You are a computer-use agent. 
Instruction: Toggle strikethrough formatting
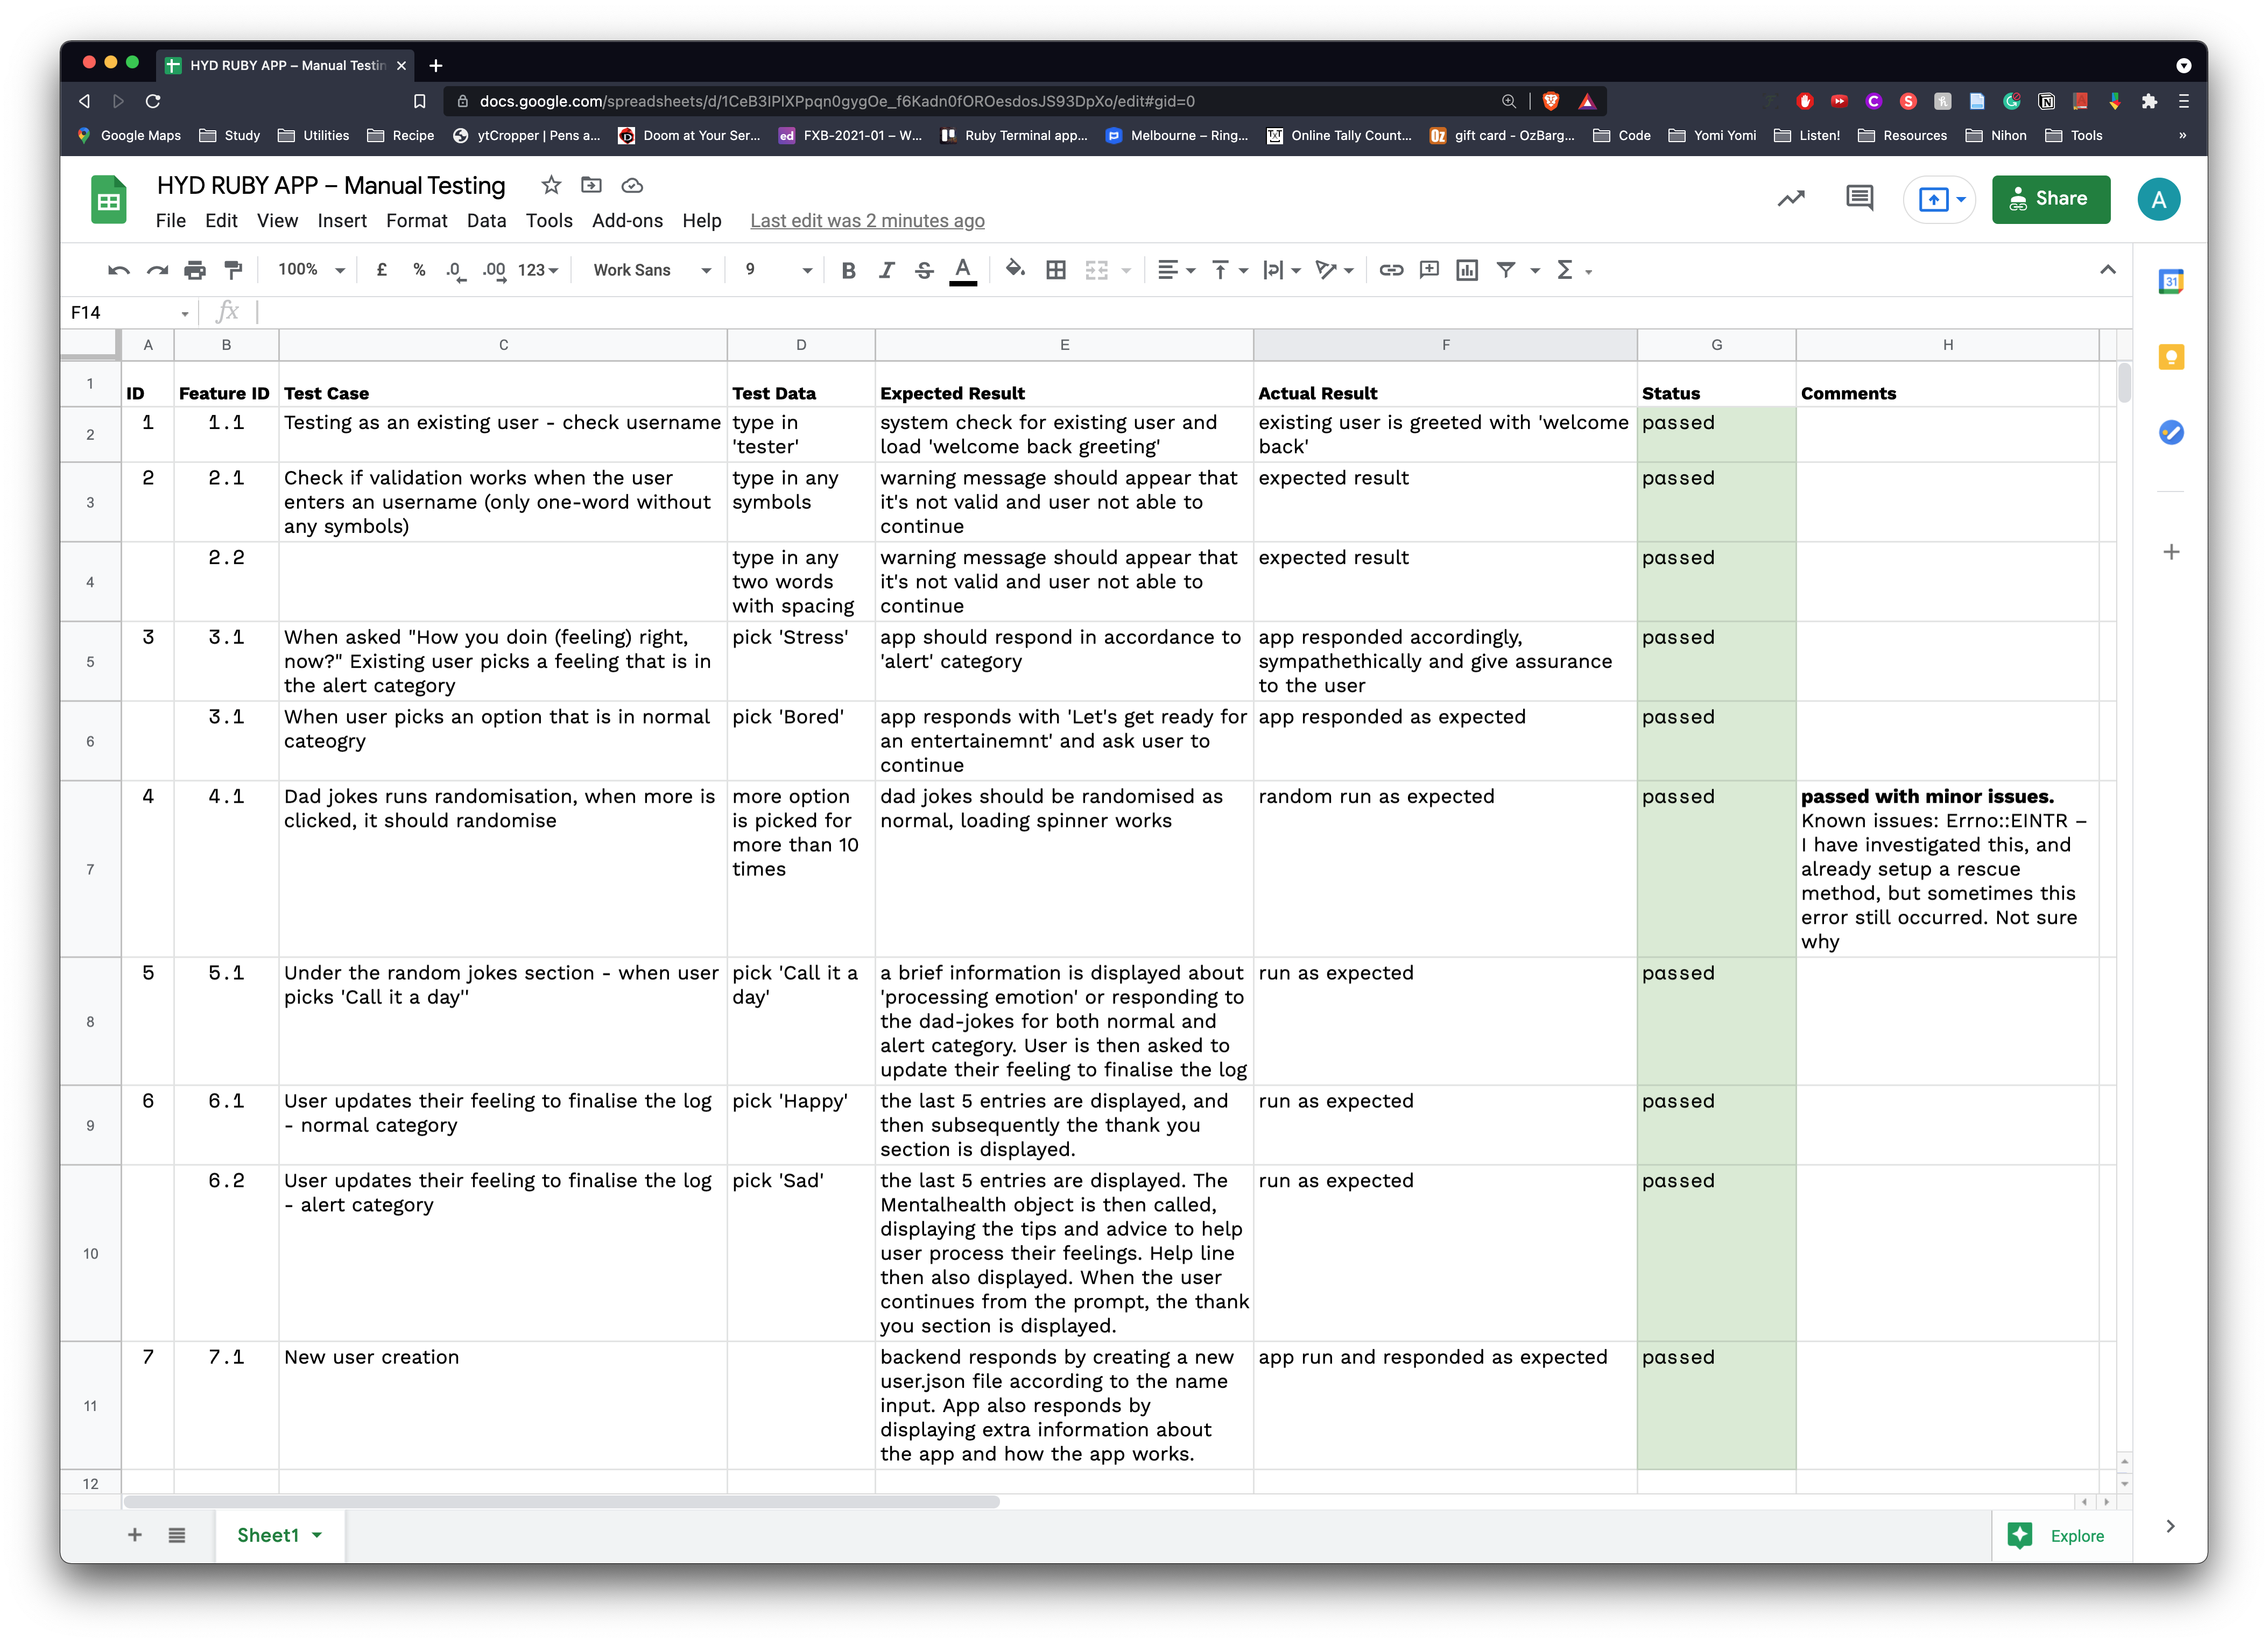[924, 270]
